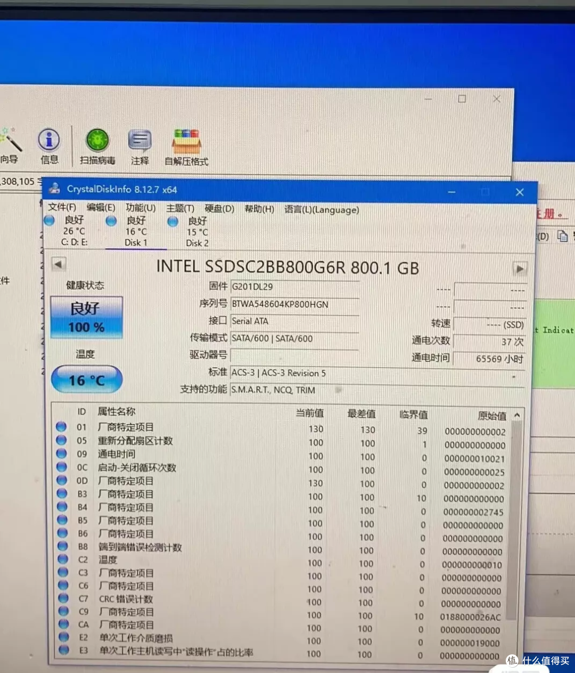Click the 16 °C temperature button

pos(87,379)
